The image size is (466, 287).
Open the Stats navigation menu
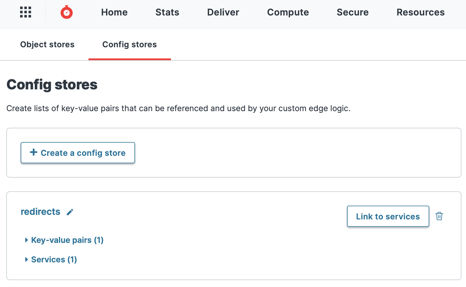[167, 12]
